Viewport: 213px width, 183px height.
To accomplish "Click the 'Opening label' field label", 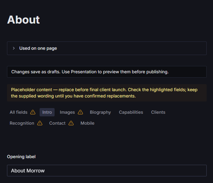I will tap(21, 156).
